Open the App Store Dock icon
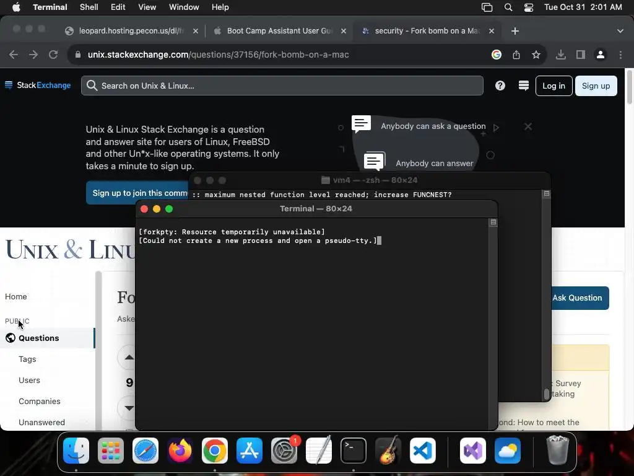This screenshot has height=476, width=634. click(x=250, y=451)
